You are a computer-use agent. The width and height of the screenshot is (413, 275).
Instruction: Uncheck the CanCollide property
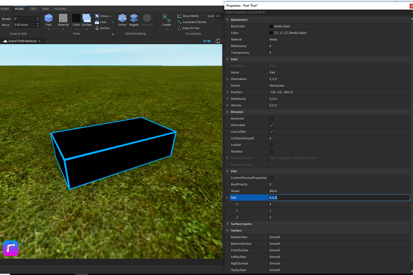pos(271,131)
